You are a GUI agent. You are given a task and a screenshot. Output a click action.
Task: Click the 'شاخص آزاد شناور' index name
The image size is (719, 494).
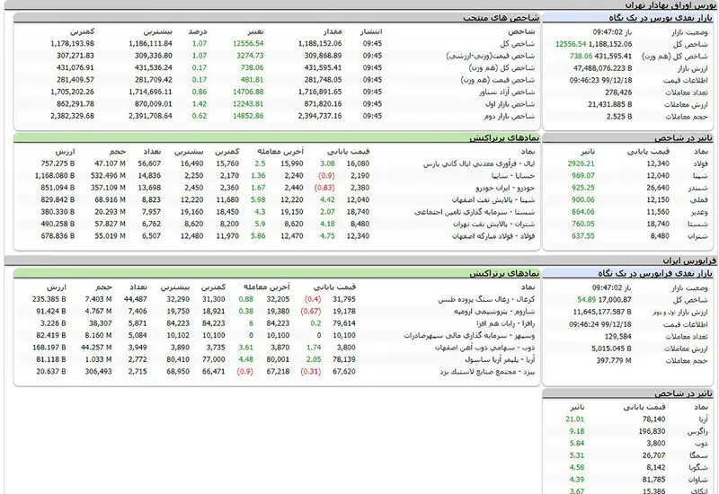507,92
